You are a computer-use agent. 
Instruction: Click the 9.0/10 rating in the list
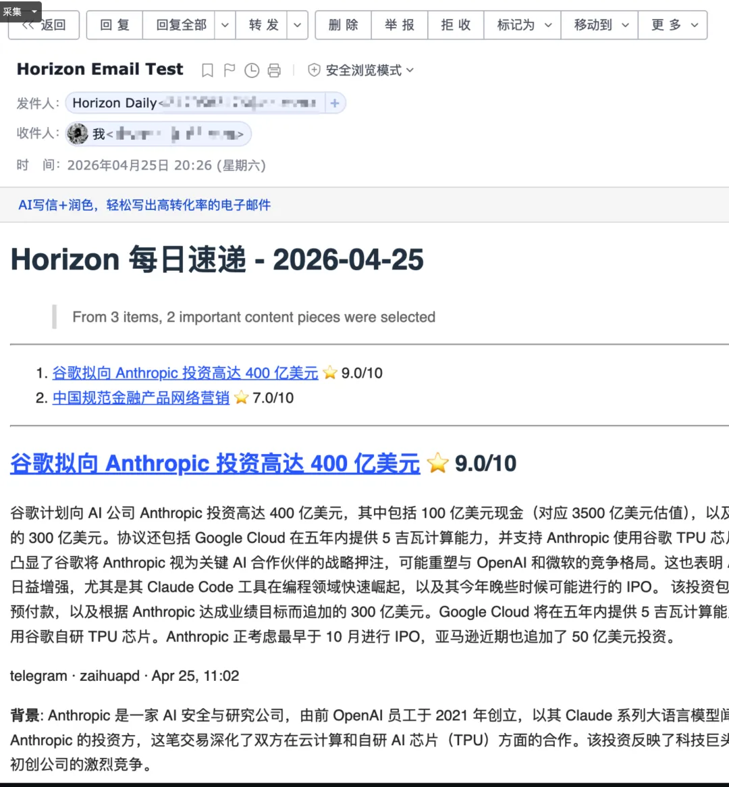point(362,373)
